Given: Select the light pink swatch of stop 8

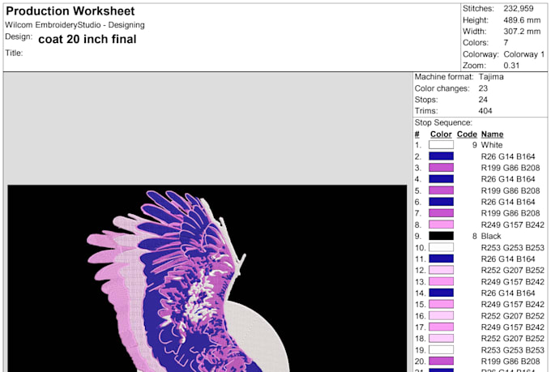Looking at the screenshot, I should pos(441,224).
